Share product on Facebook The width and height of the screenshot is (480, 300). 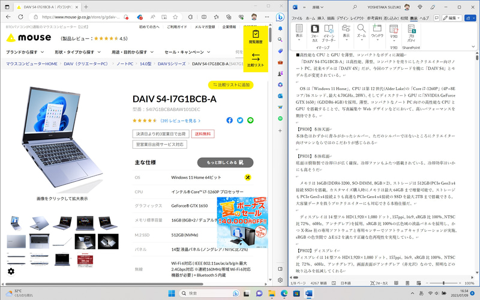pos(230,121)
